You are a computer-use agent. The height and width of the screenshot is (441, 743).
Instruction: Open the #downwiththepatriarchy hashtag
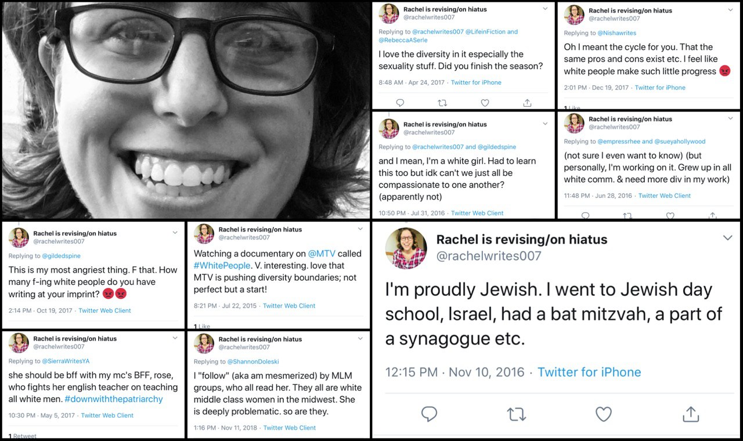114,399
